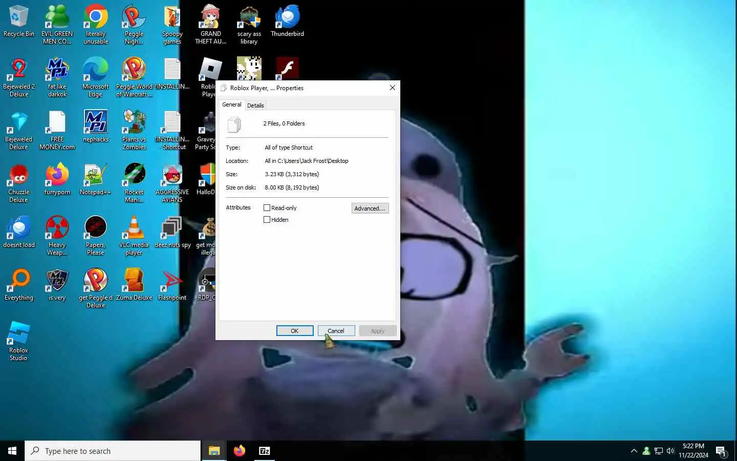Switch to the Details tab
The height and width of the screenshot is (461, 737).
coord(255,106)
